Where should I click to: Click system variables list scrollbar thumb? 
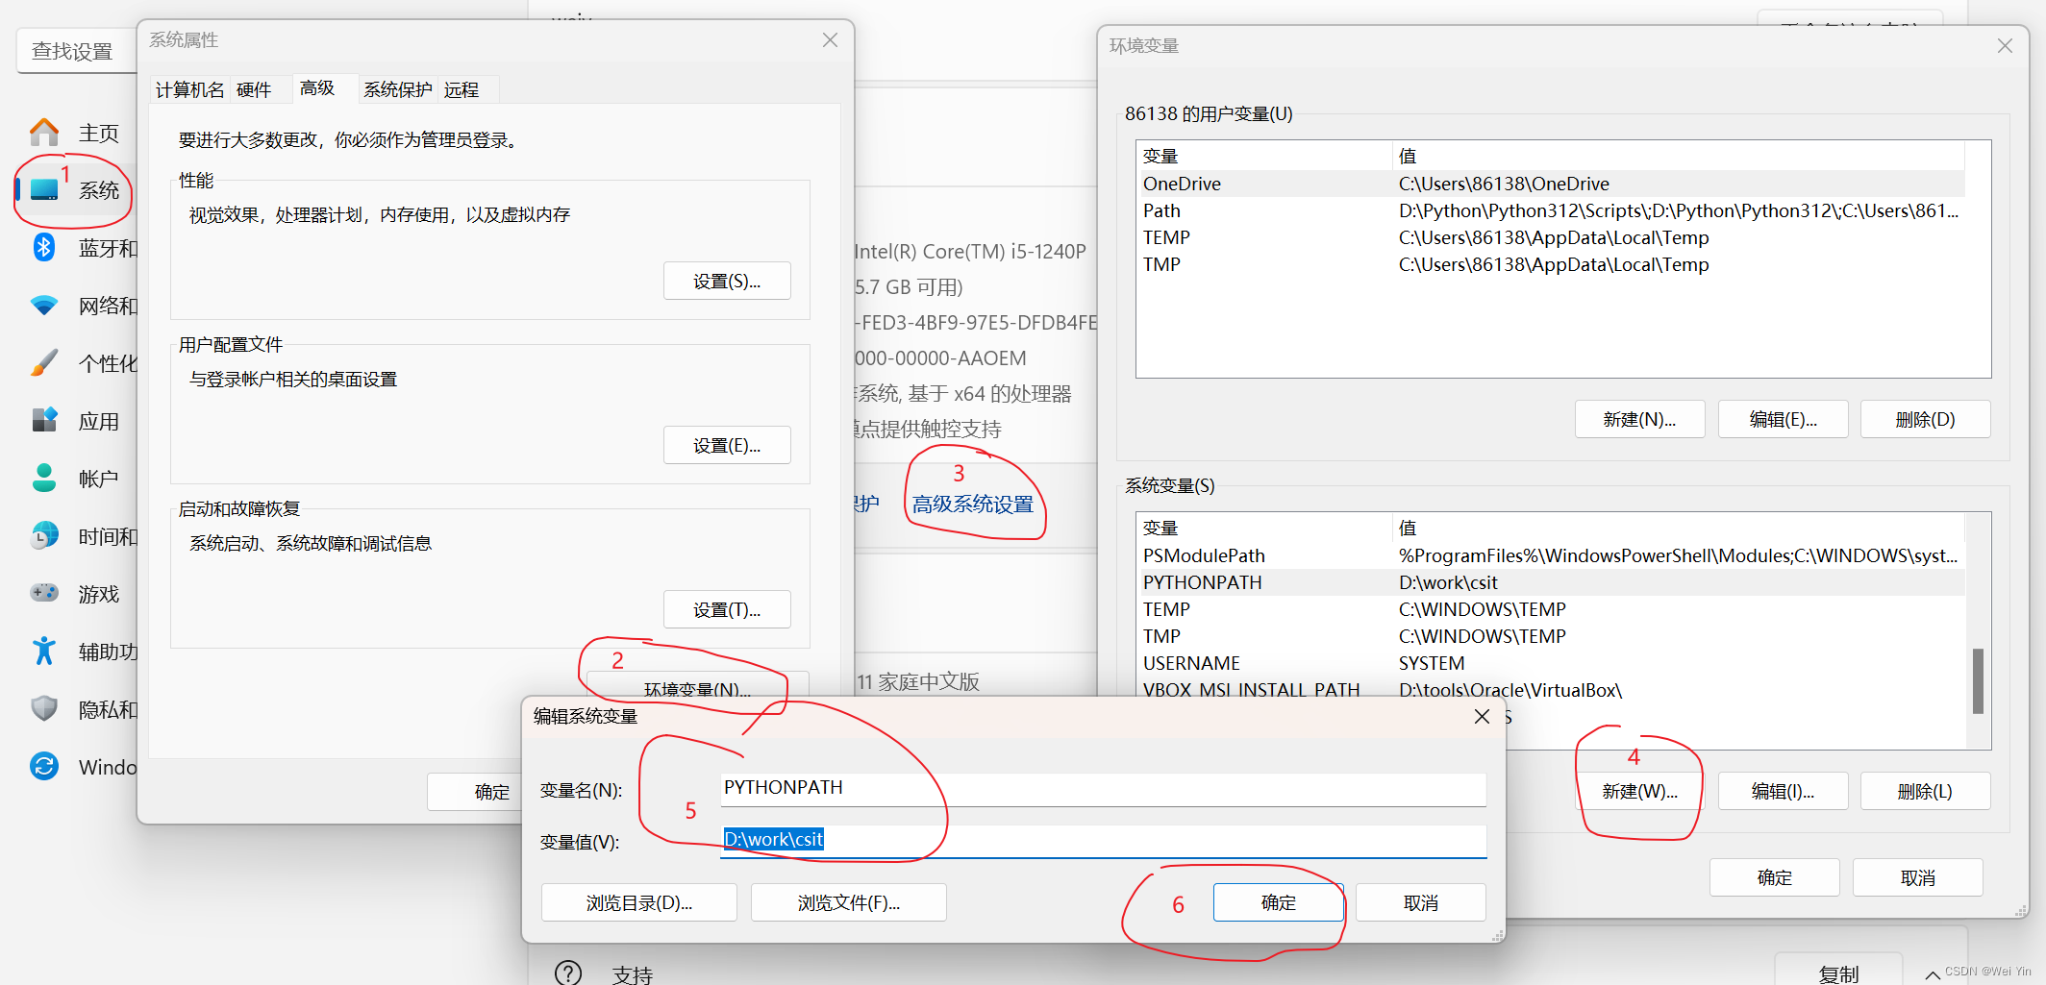pyautogui.click(x=1978, y=681)
